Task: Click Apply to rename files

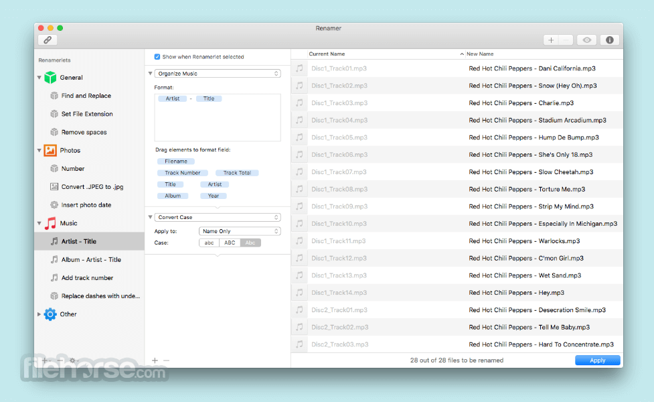Action: point(597,360)
